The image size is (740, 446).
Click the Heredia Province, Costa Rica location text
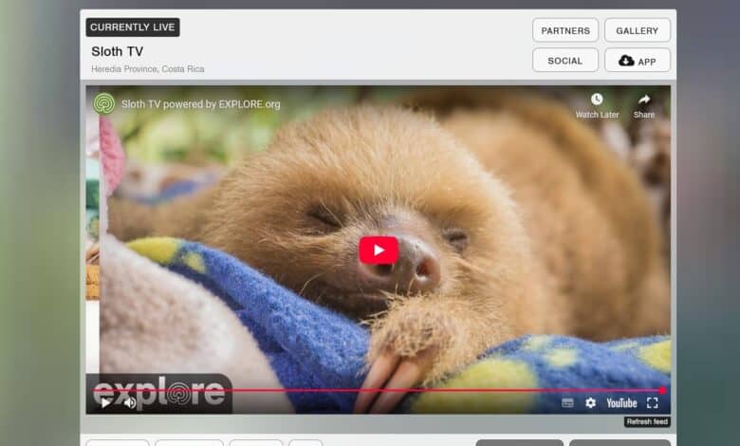pyautogui.click(x=148, y=69)
